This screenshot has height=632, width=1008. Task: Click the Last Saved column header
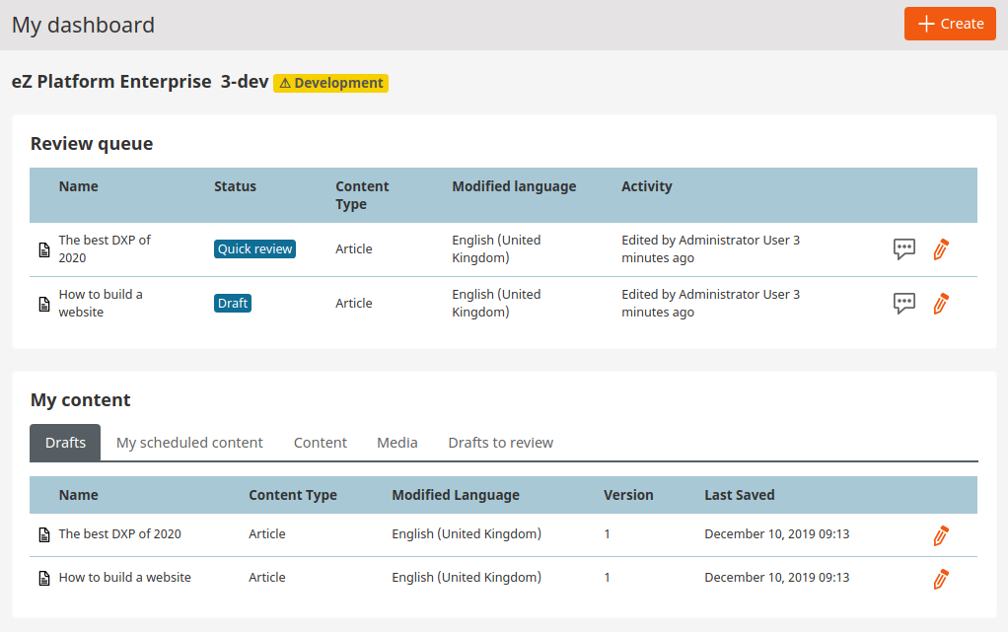tap(740, 495)
